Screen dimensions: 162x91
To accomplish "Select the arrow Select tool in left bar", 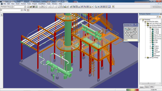I will [2, 15].
